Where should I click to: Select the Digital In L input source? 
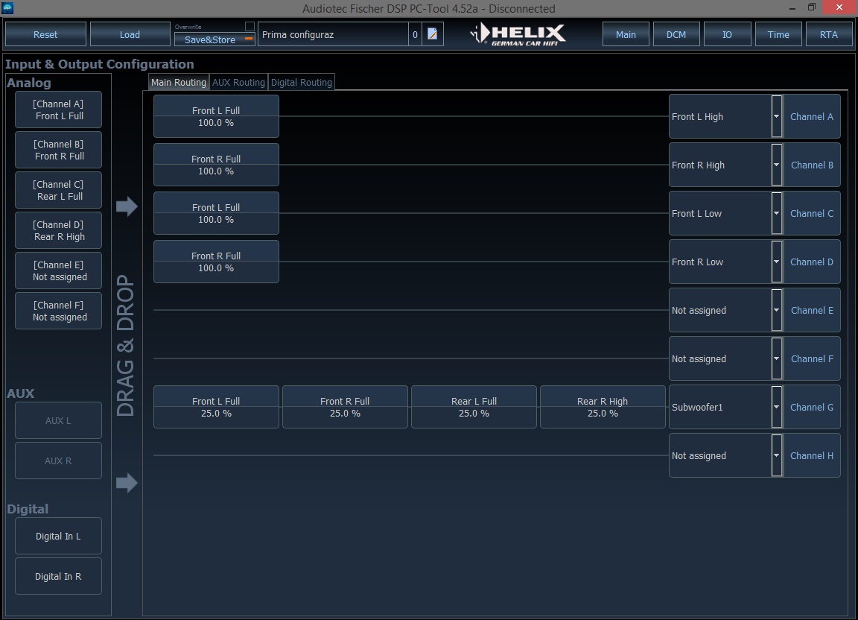coord(59,536)
